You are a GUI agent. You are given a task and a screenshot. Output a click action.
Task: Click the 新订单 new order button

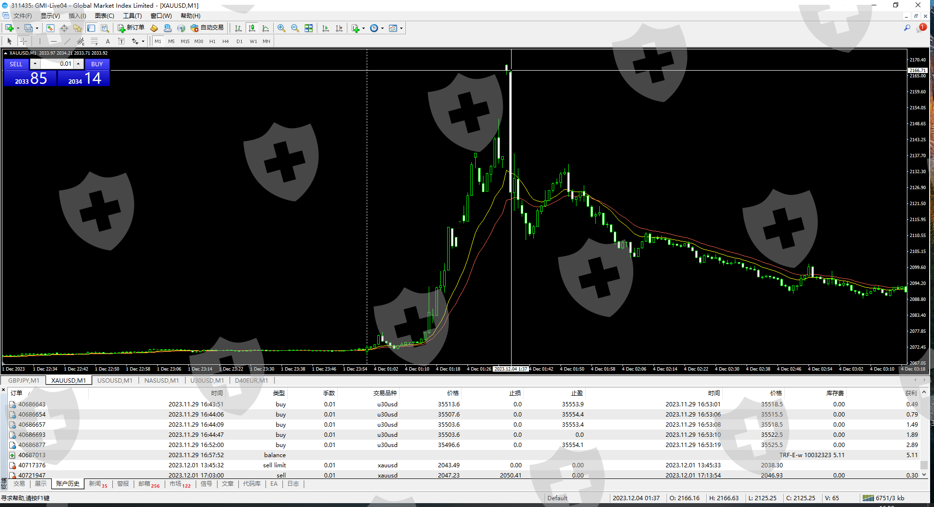pos(131,28)
